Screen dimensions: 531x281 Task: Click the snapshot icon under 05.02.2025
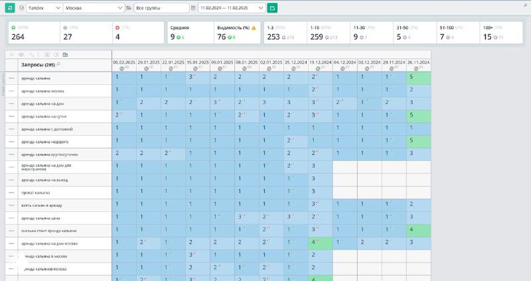[122, 68]
